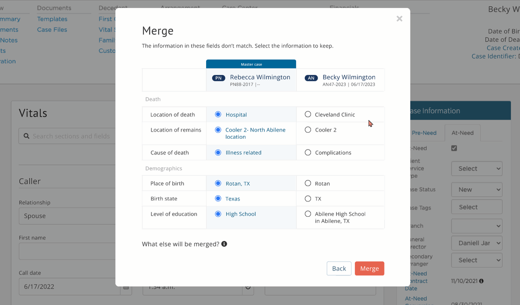Uncheck the At-Need checkbox
This screenshot has width=520, height=305.
pyautogui.click(x=454, y=148)
